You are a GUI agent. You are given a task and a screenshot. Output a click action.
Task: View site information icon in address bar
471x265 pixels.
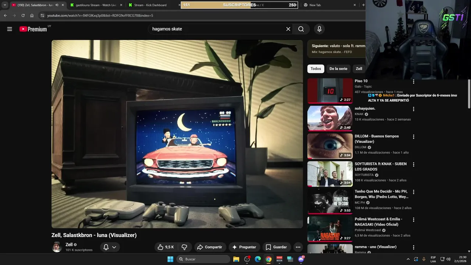(42, 15)
